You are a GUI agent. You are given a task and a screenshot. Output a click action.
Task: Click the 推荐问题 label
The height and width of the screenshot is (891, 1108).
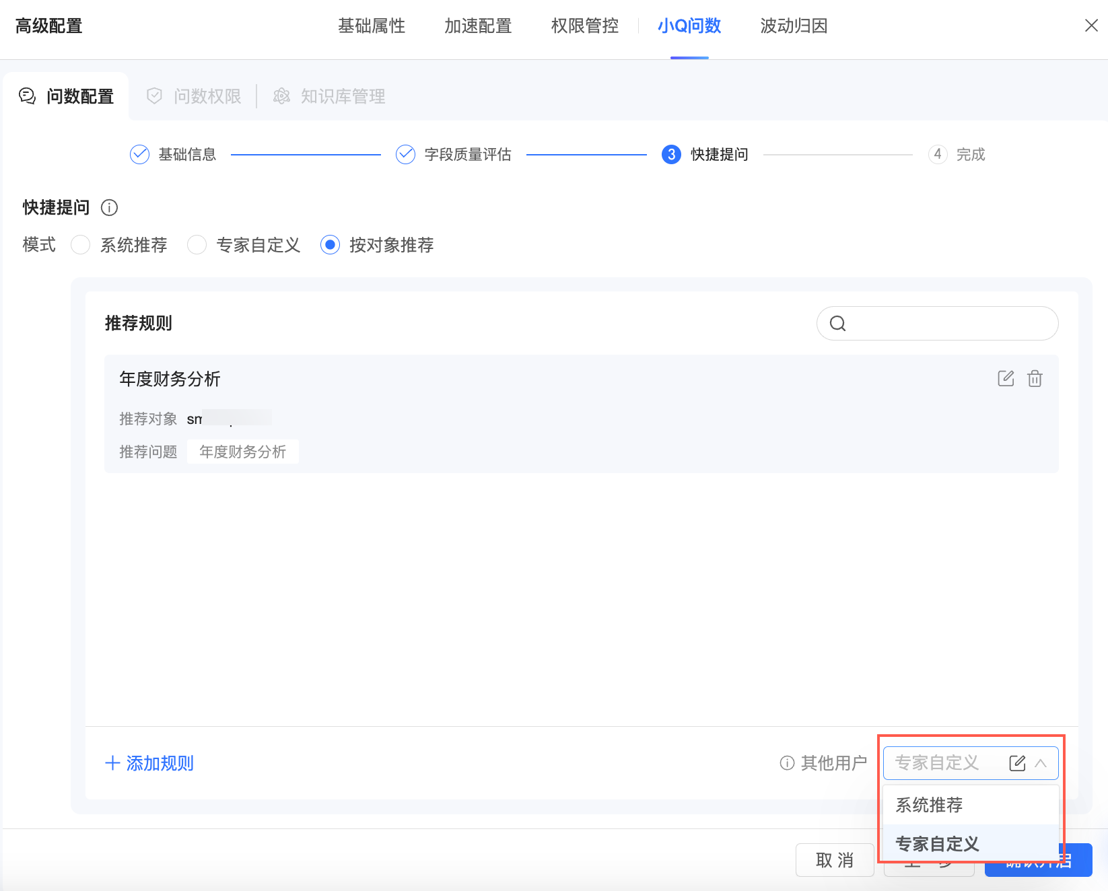[148, 452]
